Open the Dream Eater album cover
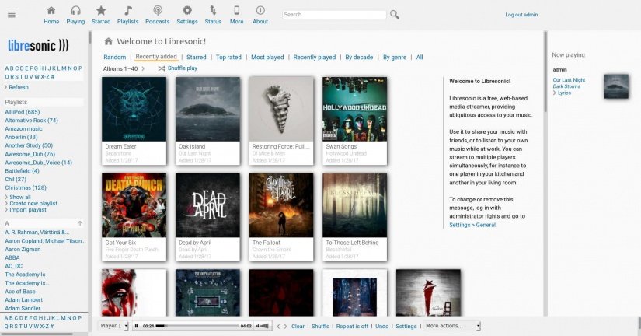 click(x=134, y=109)
